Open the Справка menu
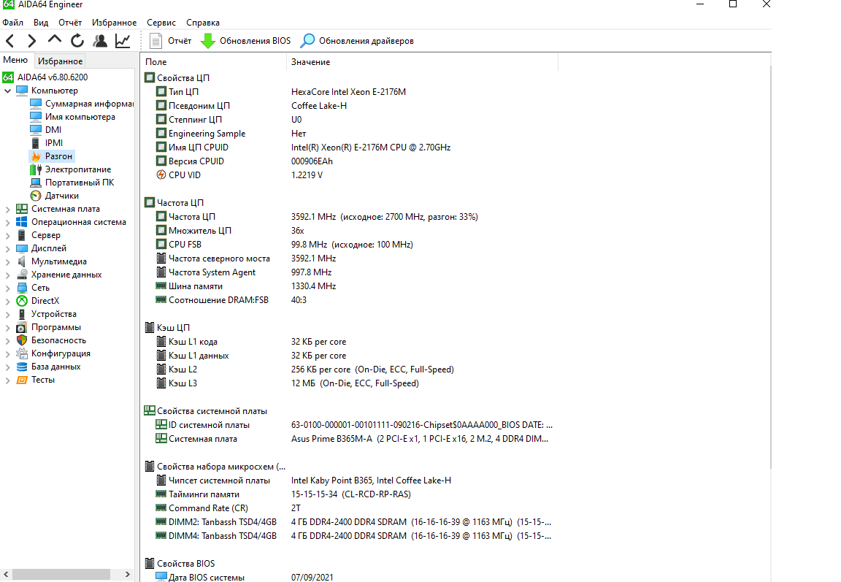 tap(203, 23)
